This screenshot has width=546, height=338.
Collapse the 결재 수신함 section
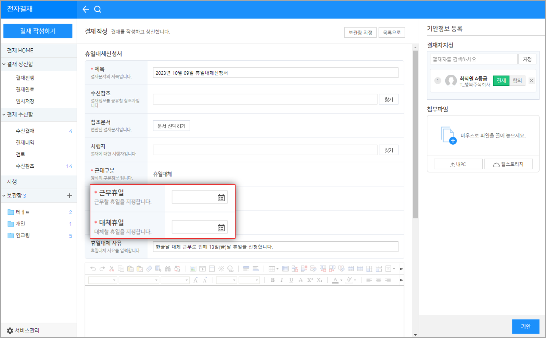click(4, 114)
